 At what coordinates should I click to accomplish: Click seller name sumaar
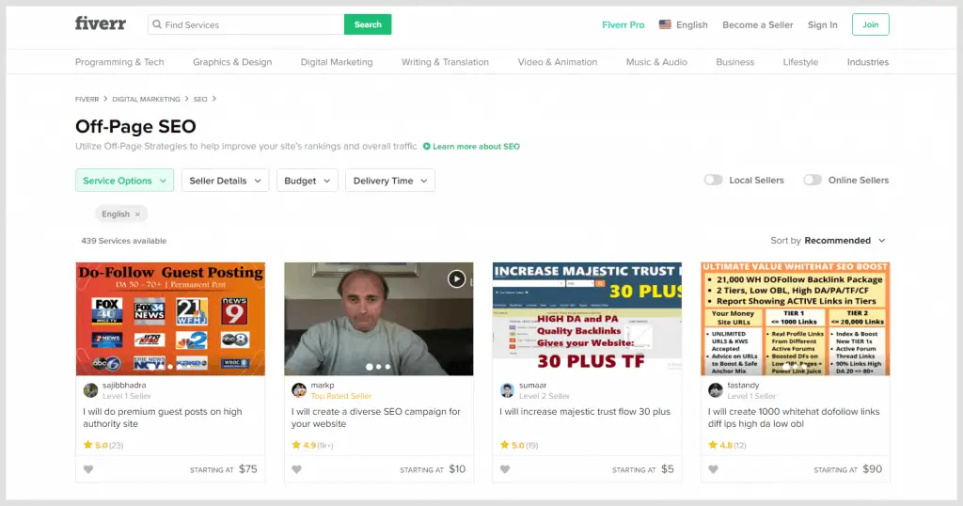click(x=532, y=386)
